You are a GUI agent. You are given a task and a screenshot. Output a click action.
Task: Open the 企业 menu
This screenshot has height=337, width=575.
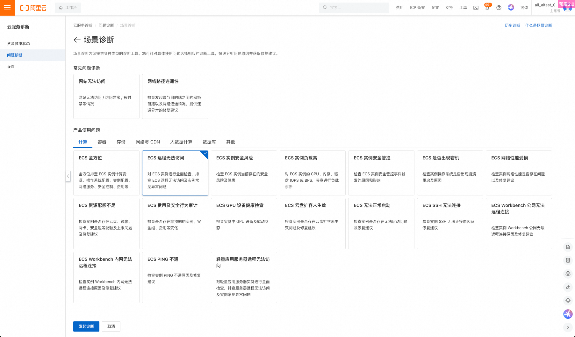coord(435,8)
